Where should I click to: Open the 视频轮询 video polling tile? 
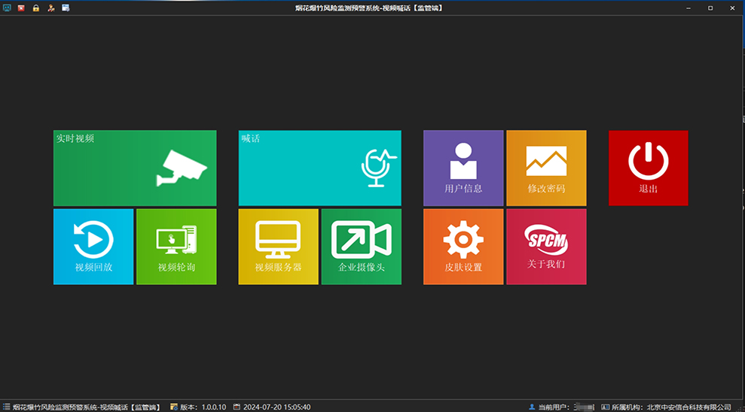(176, 247)
